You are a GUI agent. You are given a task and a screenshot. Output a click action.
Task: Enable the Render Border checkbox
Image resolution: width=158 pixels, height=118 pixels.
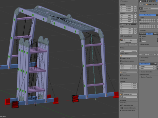(x=121, y=75)
